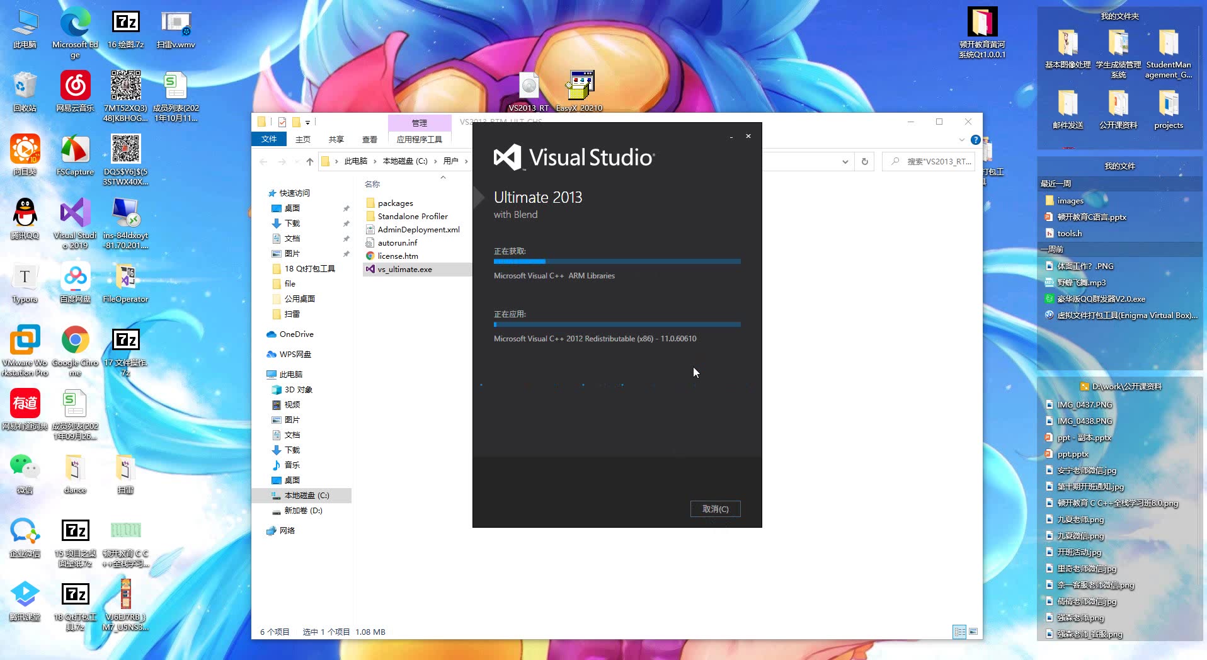Switch to the 主页 ribbon tab
Viewport: 1207px width, 660px height.
(303, 139)
